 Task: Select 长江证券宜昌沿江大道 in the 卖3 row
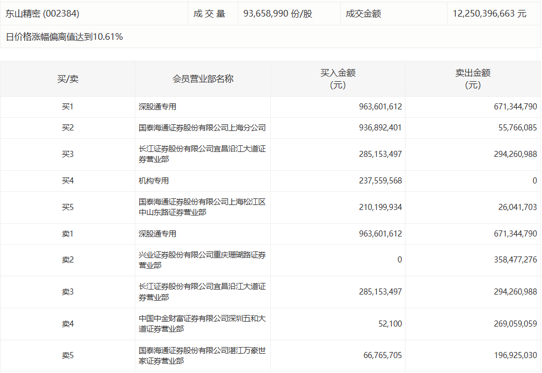point(202,292)
